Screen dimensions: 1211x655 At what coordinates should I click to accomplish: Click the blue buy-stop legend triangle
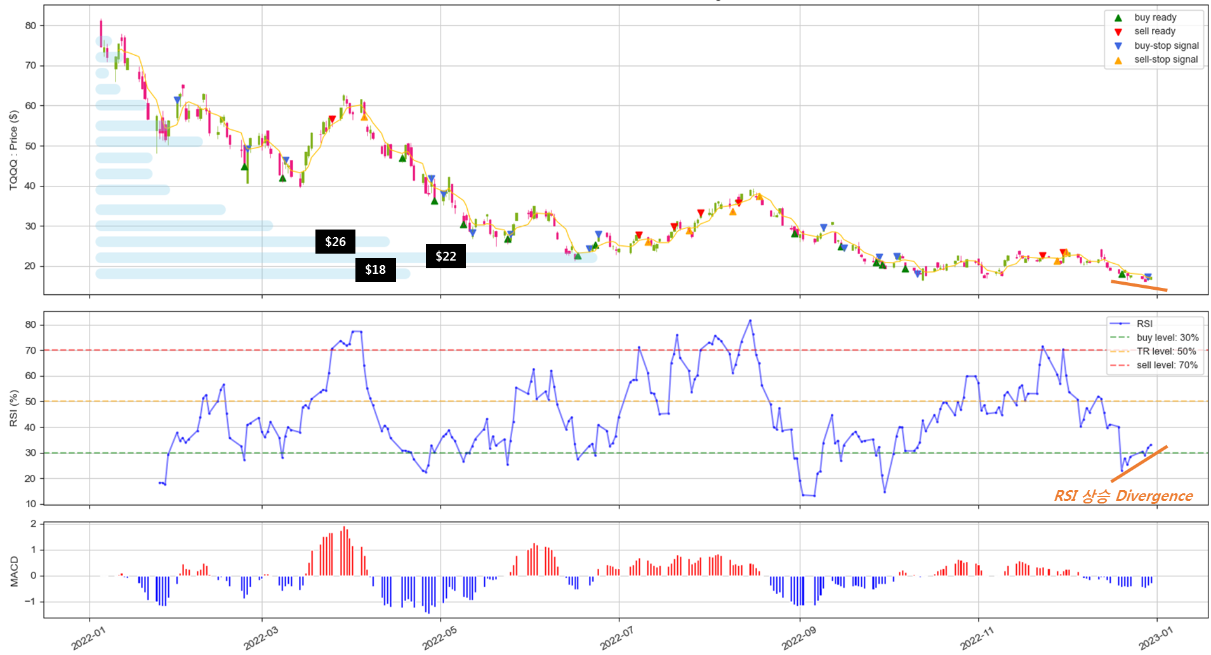pyautogui.click(x=1118, y=46)
